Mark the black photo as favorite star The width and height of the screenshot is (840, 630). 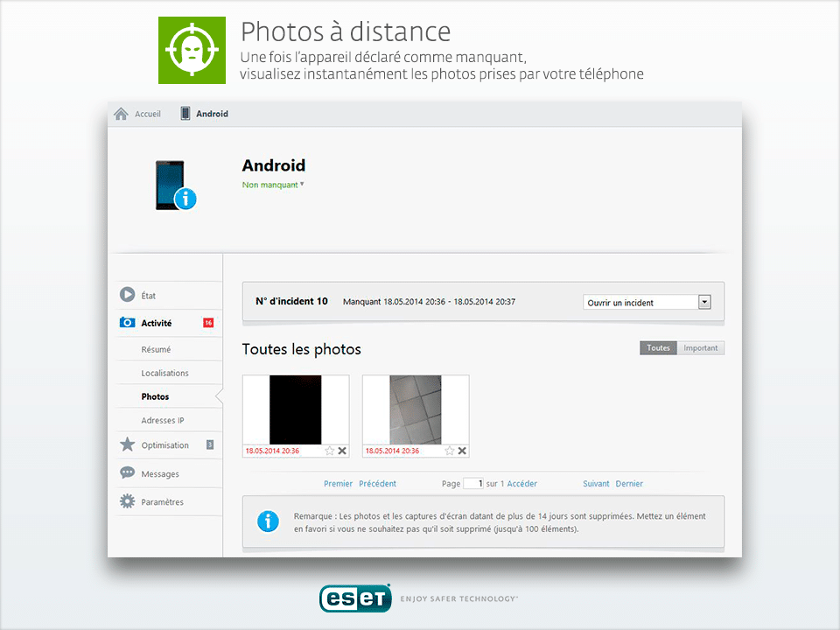coord(330,451)
